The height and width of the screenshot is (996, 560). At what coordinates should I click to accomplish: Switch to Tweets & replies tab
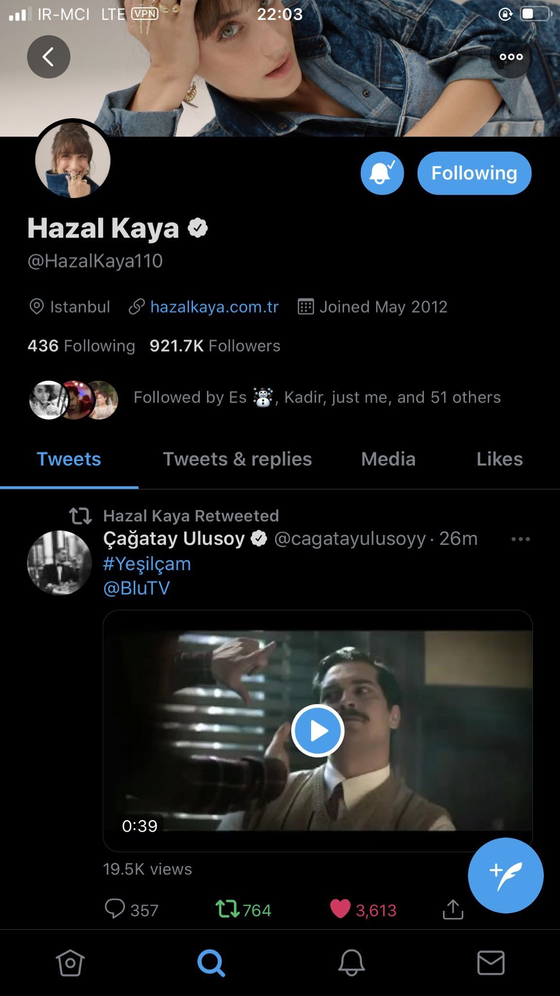coord(237,459)
